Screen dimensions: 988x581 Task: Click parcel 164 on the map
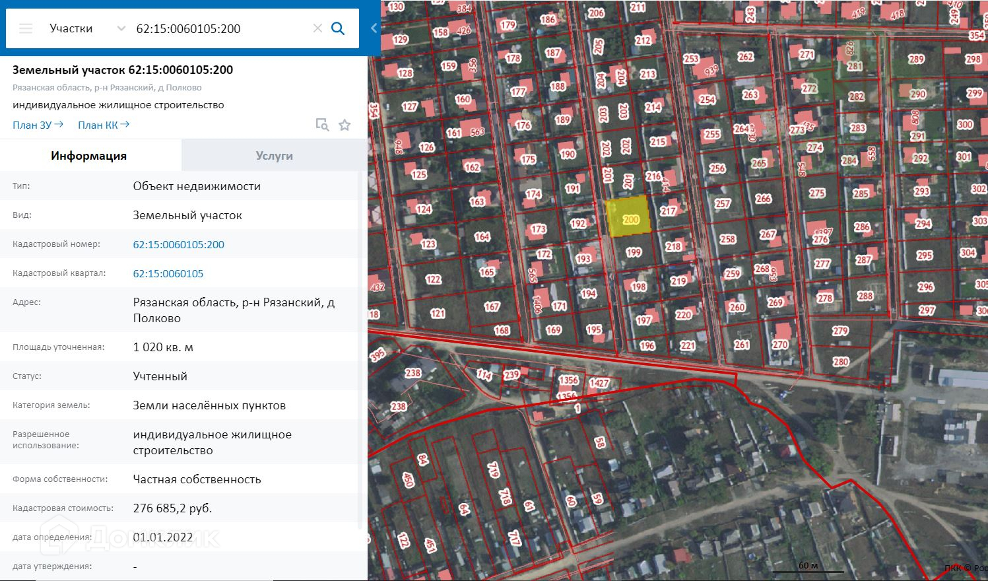(482, 236)
